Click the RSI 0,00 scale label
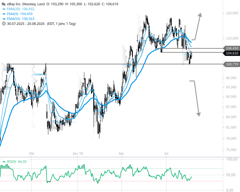 (230, 190)
